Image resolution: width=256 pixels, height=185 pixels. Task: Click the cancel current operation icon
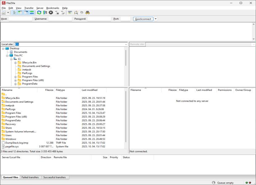click(51, 13)
